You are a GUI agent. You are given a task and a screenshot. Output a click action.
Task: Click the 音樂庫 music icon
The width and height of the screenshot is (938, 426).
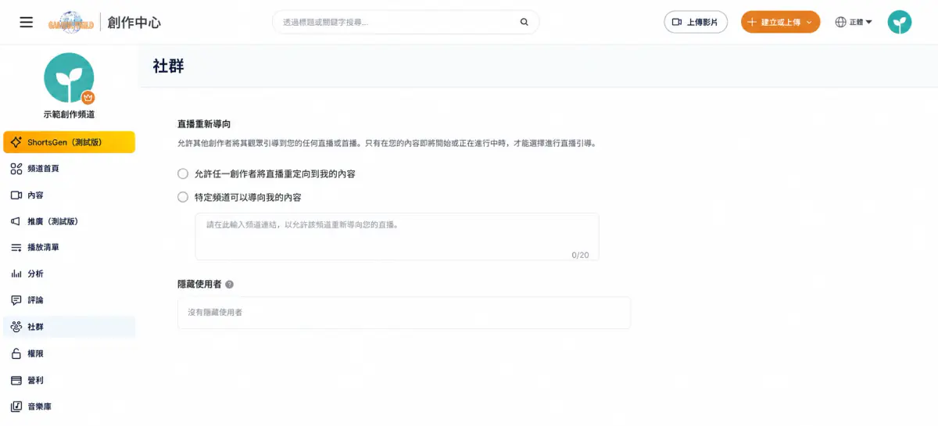point(16,406)
